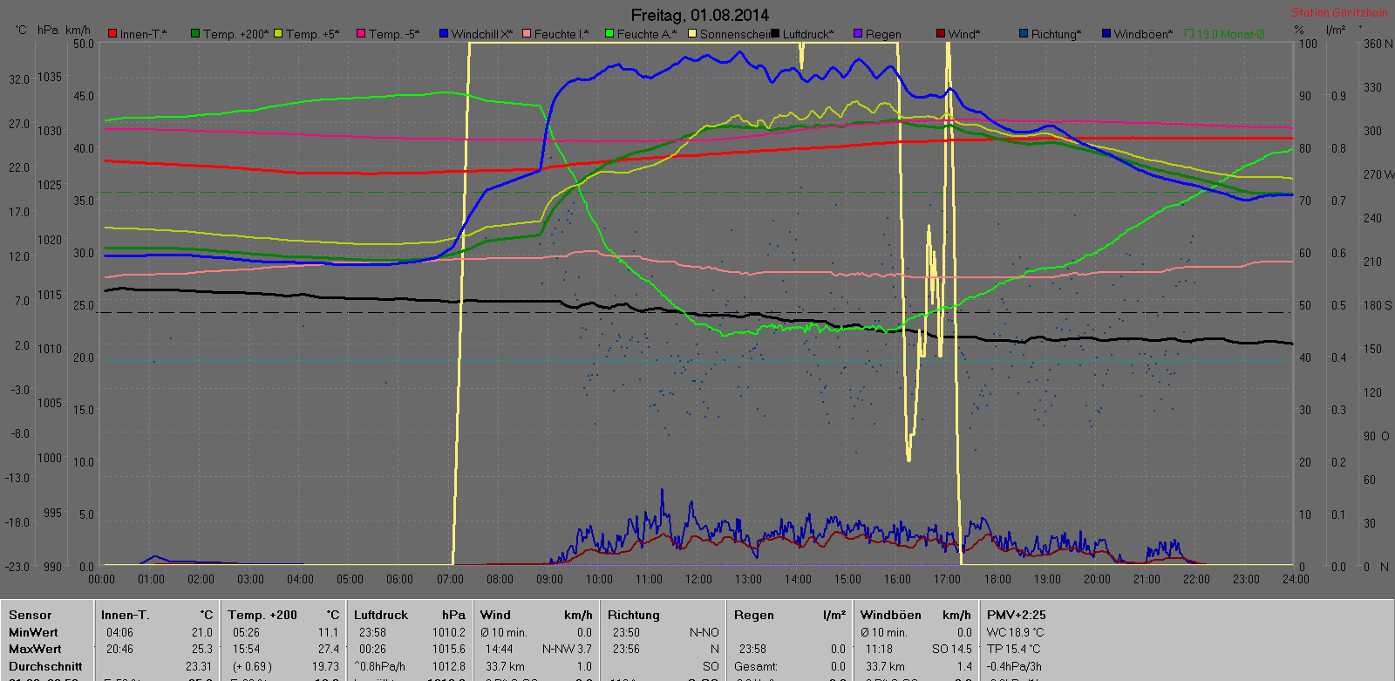Click the salmon Feuchte I. legend marker
Image resolution: width=1395 pixels, height=681 pixels.
pos(527,34)
